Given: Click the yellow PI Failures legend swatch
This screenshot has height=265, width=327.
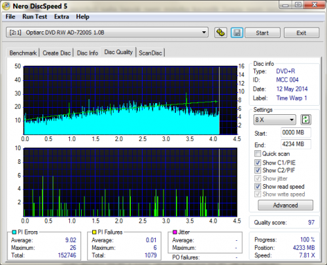Looking at the screenshot, I should pyautogui.click(x=94, y=232).
